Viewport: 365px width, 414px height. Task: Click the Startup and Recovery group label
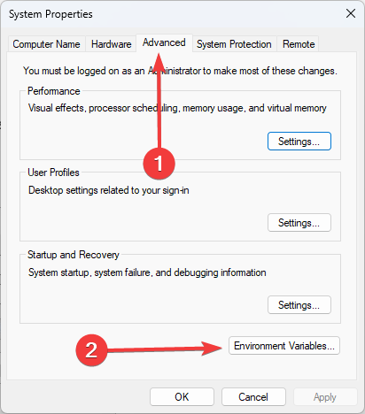click(x=74, y=255)
